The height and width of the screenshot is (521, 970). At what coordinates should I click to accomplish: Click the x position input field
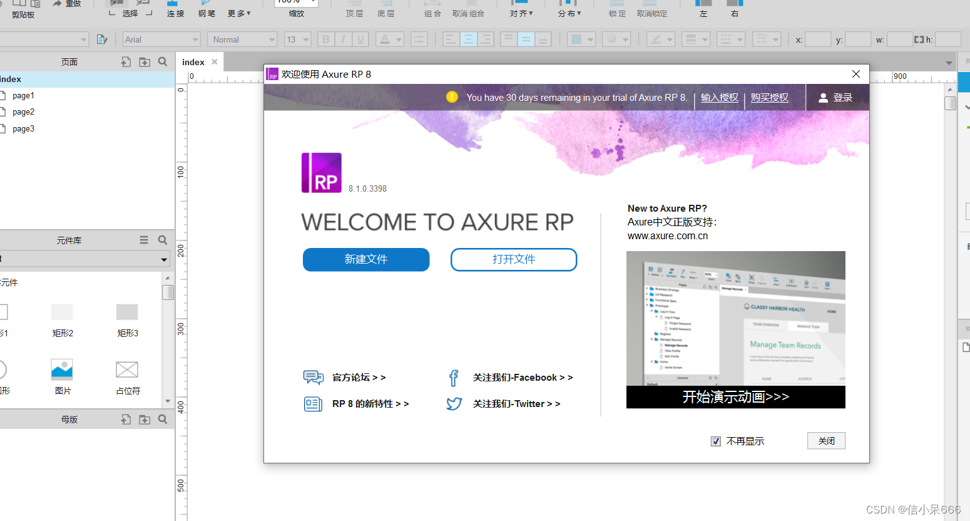[x=818, y=39]
